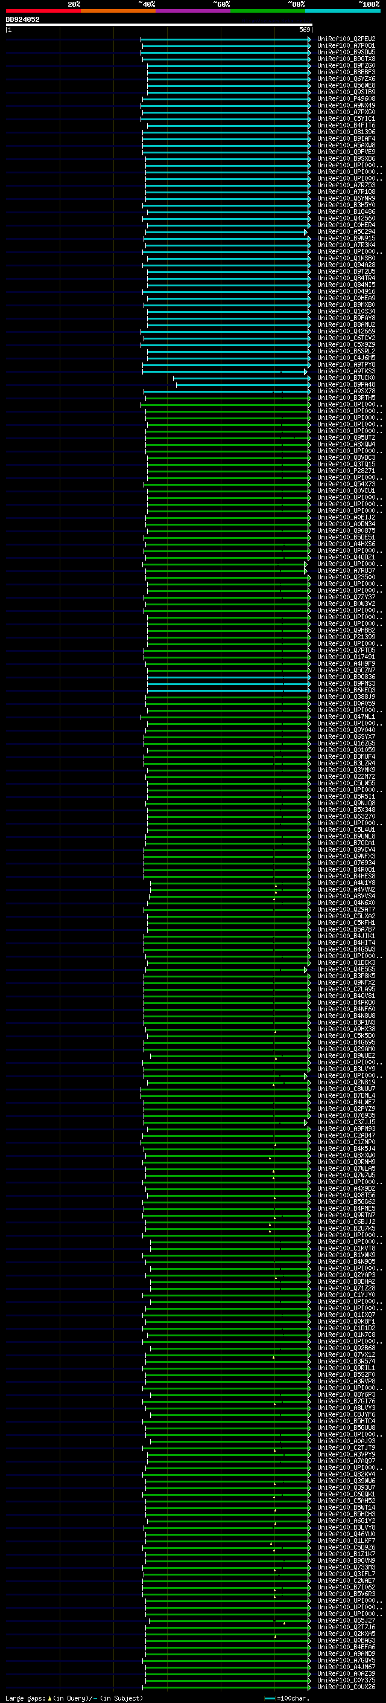Select the UniRef100_P28271 label
Image resolution: width=386 pixels, height=1703 pixels.
346,471
